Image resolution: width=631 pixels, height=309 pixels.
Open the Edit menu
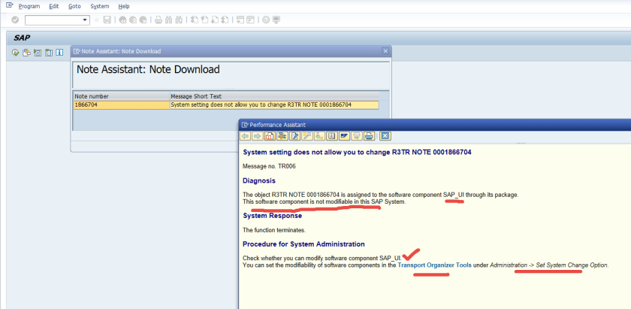[53, 7]
